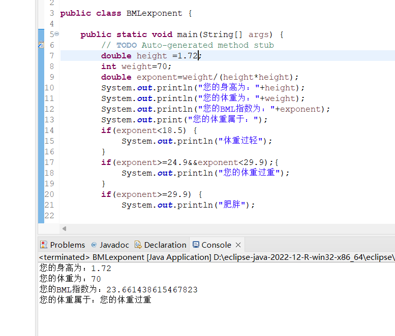Click the string "肥胖" on line 21
The height and width of the screenshot is (336, 395).
pyautogui.click(x=232, y=205)
